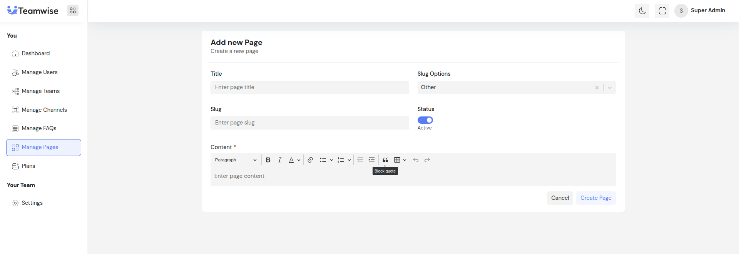Increase indent in editor toolbar
Image resolution: width=739 pixels, height=254 pixels.
[371, 160]
